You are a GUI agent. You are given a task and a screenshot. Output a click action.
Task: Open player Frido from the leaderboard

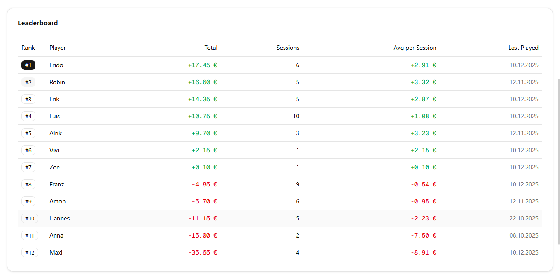[x=56, y=65]
